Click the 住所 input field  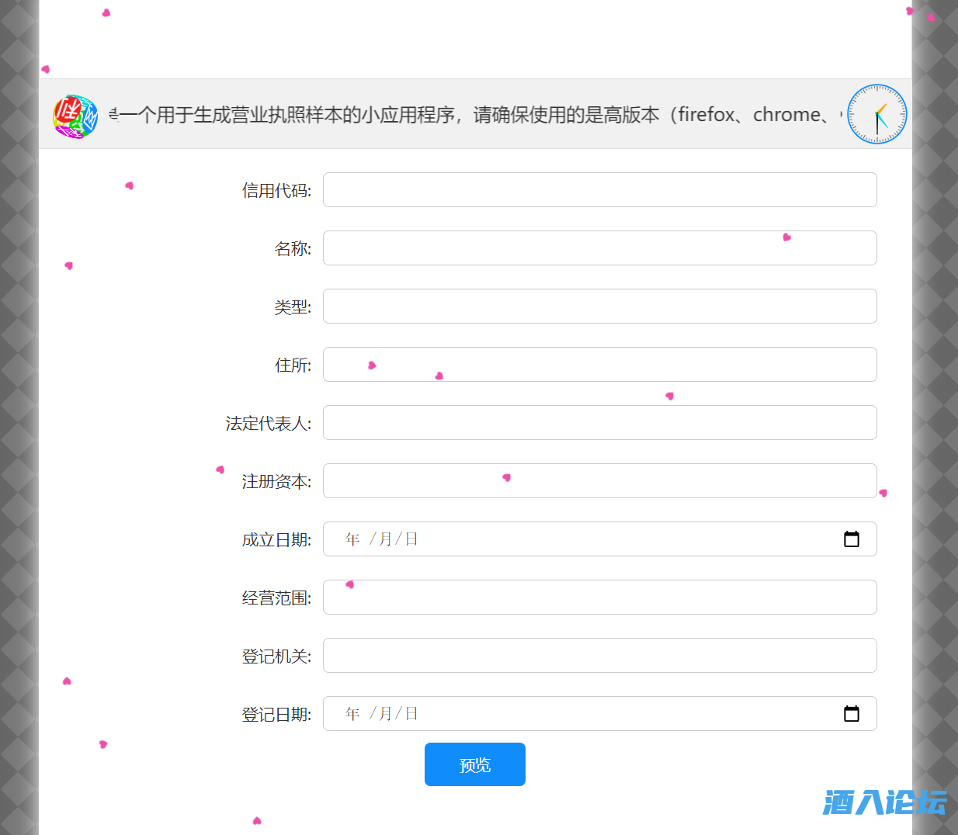pos(599,365)
